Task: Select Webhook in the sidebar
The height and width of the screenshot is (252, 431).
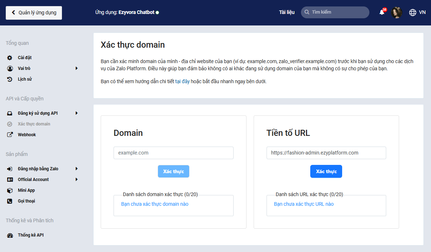Action: [x=27, y=135]
